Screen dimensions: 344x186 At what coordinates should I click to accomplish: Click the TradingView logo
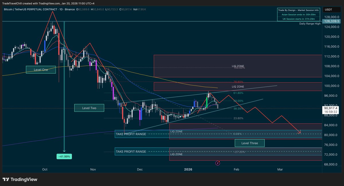point(20,179)
